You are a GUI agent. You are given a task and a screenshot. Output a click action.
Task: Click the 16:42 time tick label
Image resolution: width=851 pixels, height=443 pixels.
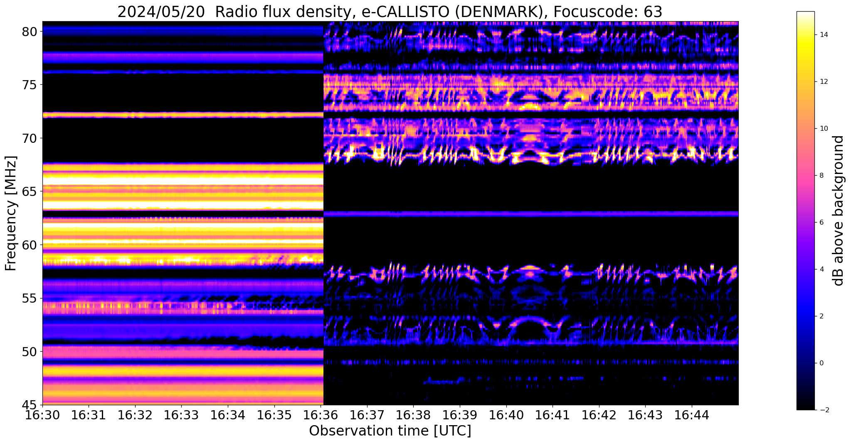[x=599, y=415]
